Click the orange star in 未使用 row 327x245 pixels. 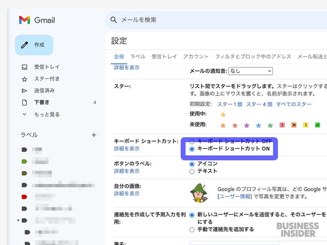tap(223, 125)
